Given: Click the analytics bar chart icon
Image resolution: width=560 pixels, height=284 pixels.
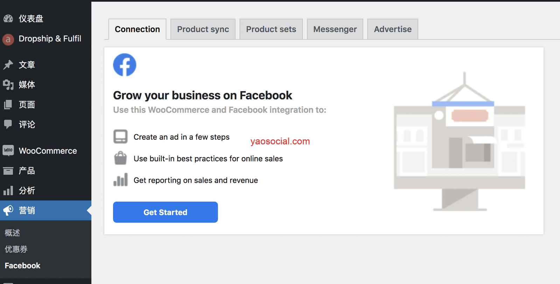Looking at the screenshot, I should coord(8,191).
